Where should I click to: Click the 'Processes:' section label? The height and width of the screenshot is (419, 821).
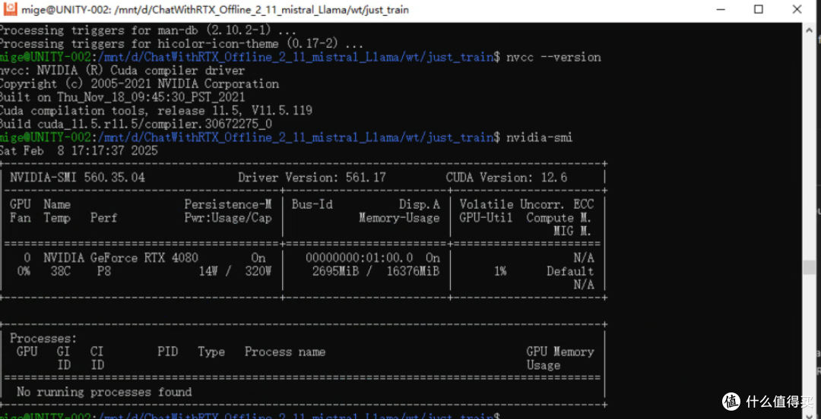43,339
